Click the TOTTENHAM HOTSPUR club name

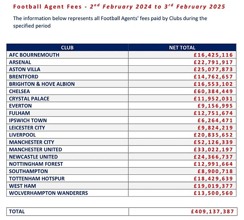(x=37, y=179)
